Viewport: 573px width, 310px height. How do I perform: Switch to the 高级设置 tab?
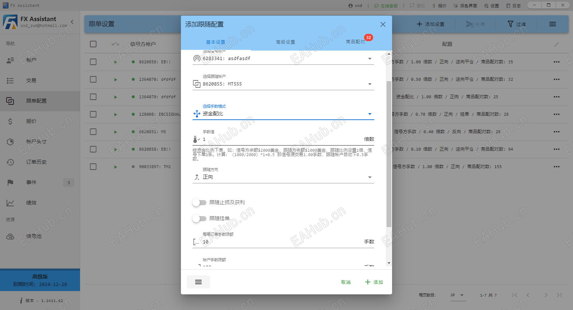click(x=285, y=42)
